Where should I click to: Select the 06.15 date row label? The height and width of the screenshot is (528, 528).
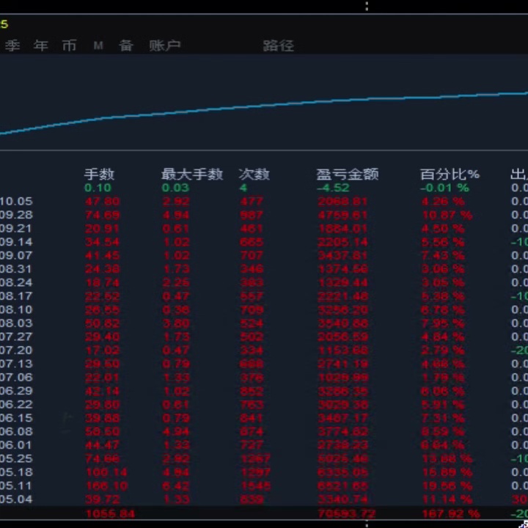click(16, 418)
